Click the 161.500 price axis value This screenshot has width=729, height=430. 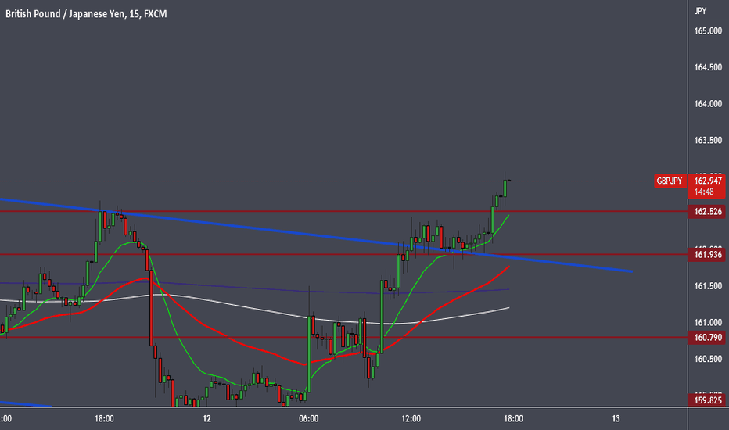tap(708, 286)
